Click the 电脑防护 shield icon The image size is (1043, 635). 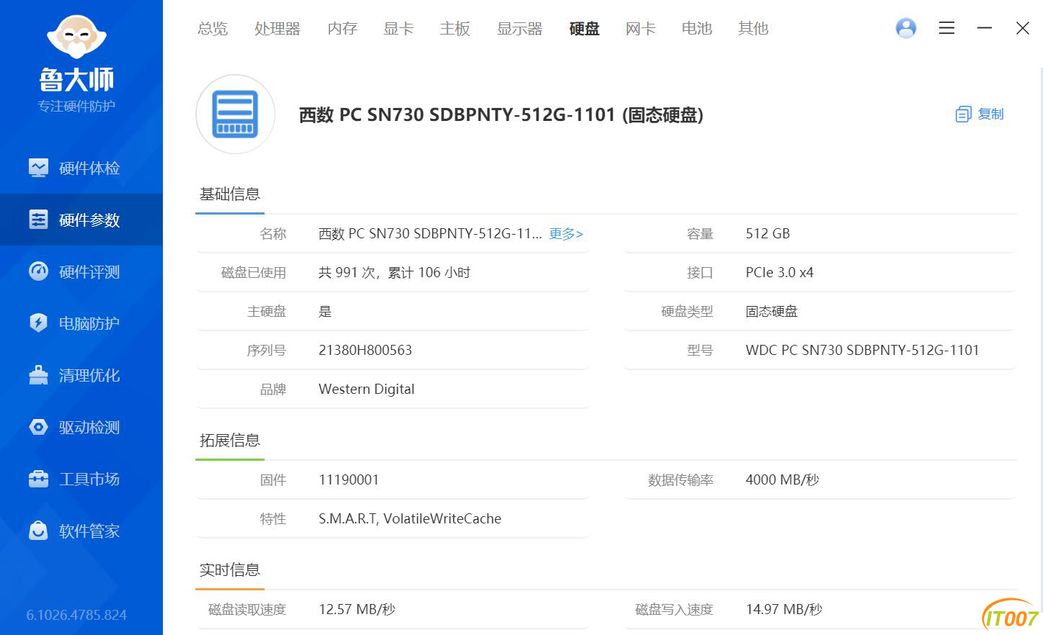(x=38, y=323)
